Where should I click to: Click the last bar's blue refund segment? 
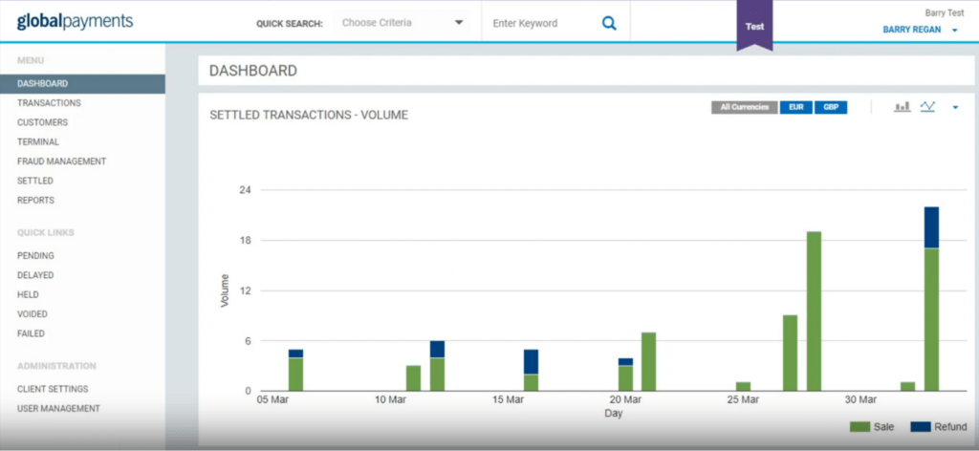(x=931, y=227)
